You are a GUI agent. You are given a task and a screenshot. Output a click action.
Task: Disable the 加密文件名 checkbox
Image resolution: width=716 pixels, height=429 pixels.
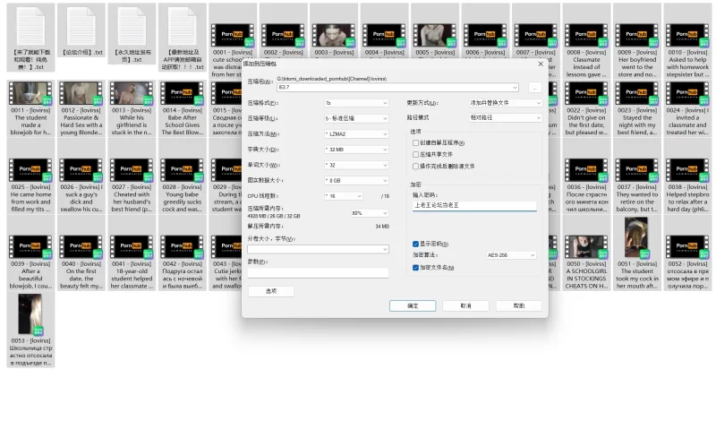(415, 267)
